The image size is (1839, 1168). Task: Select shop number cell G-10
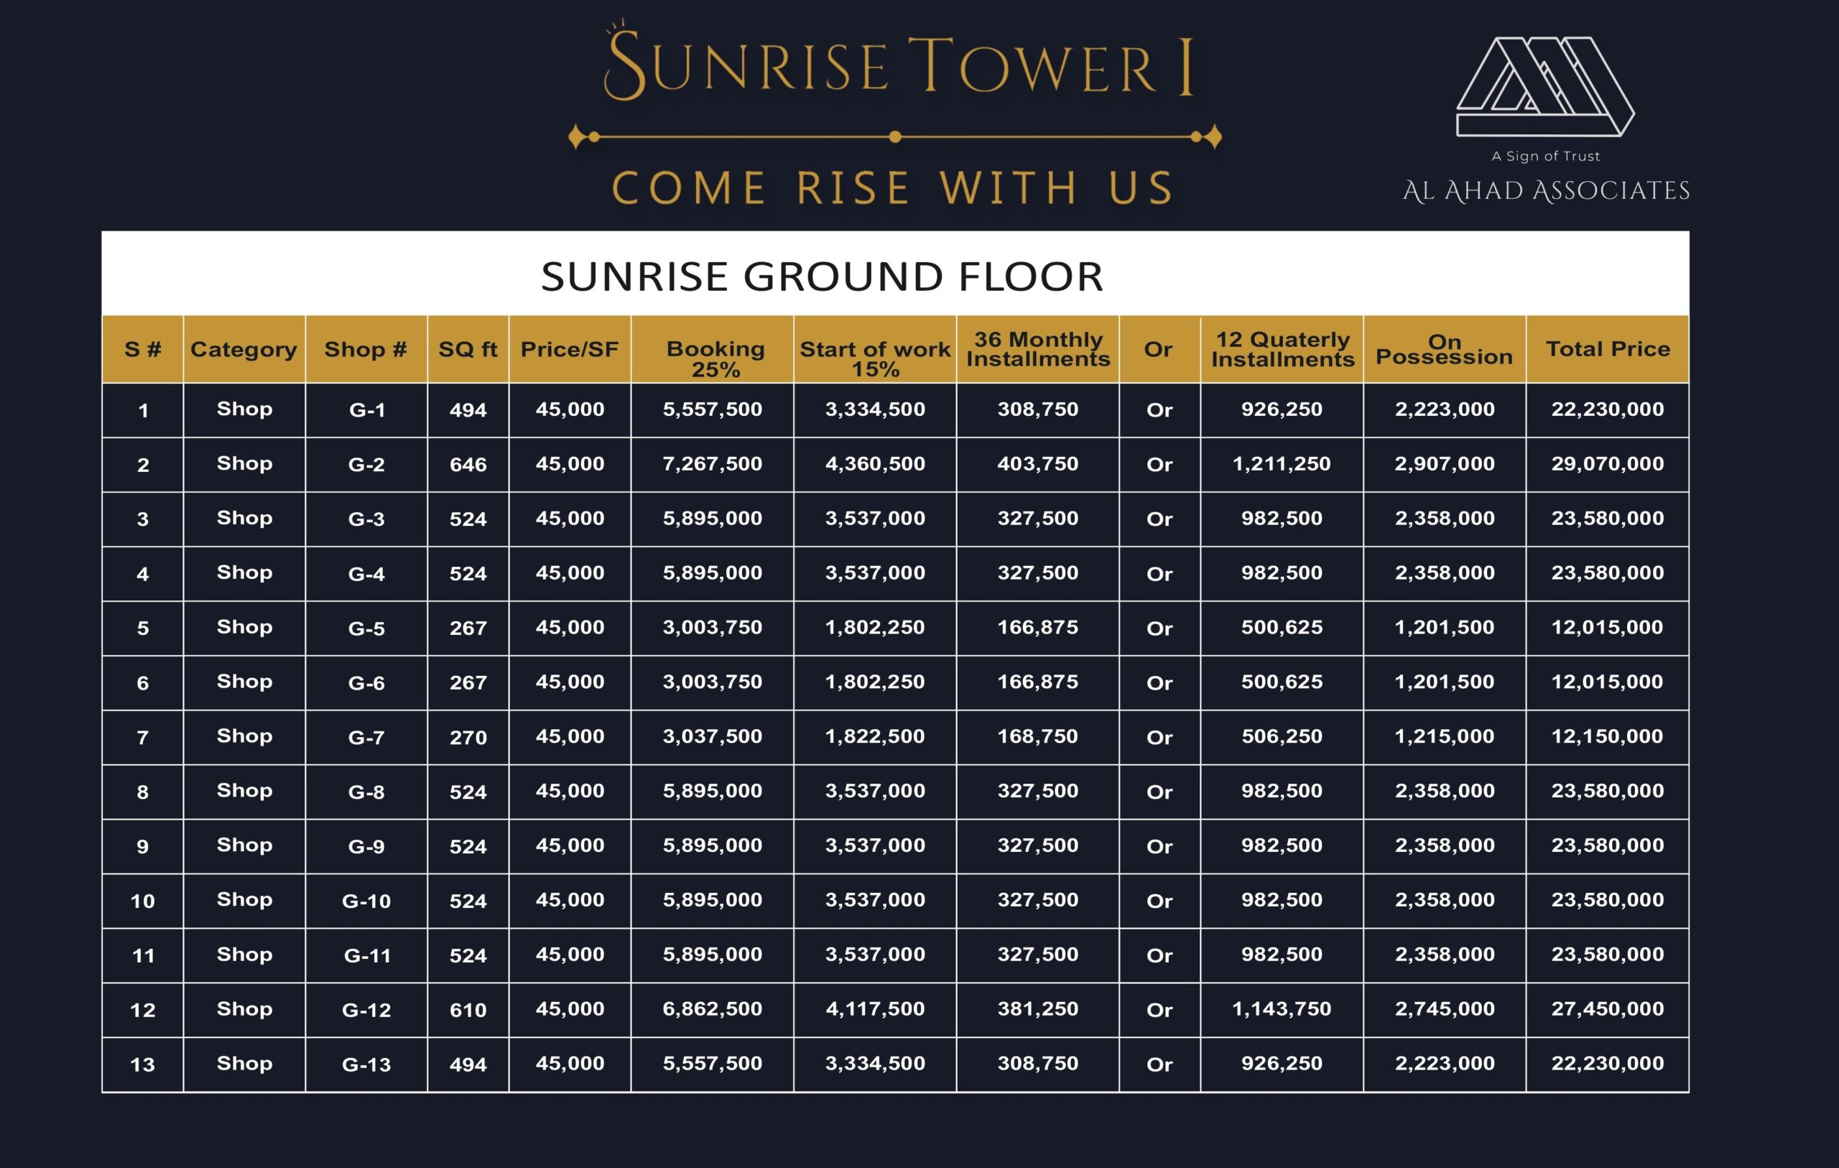click(x=366, y=902)
